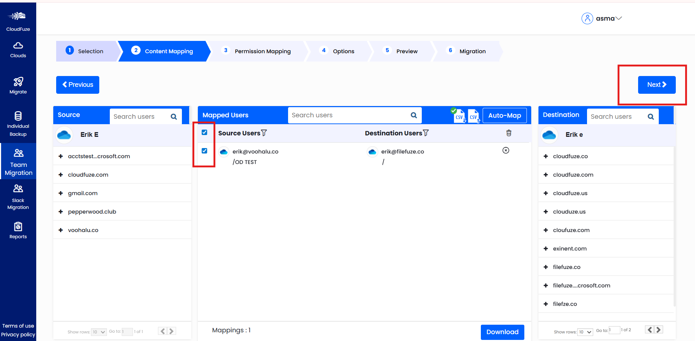Click the Next button

[657, 85]
